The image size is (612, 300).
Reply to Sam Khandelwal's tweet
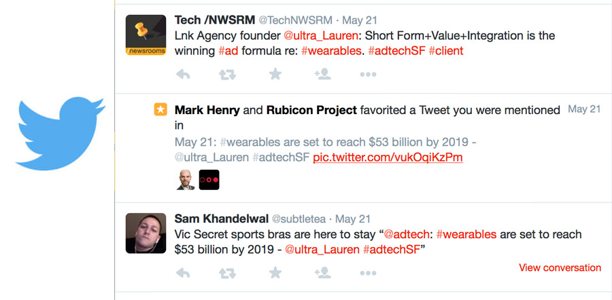click(182, 273)
